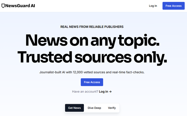Click the 'Have an account?' text

(x=85, y=91)
